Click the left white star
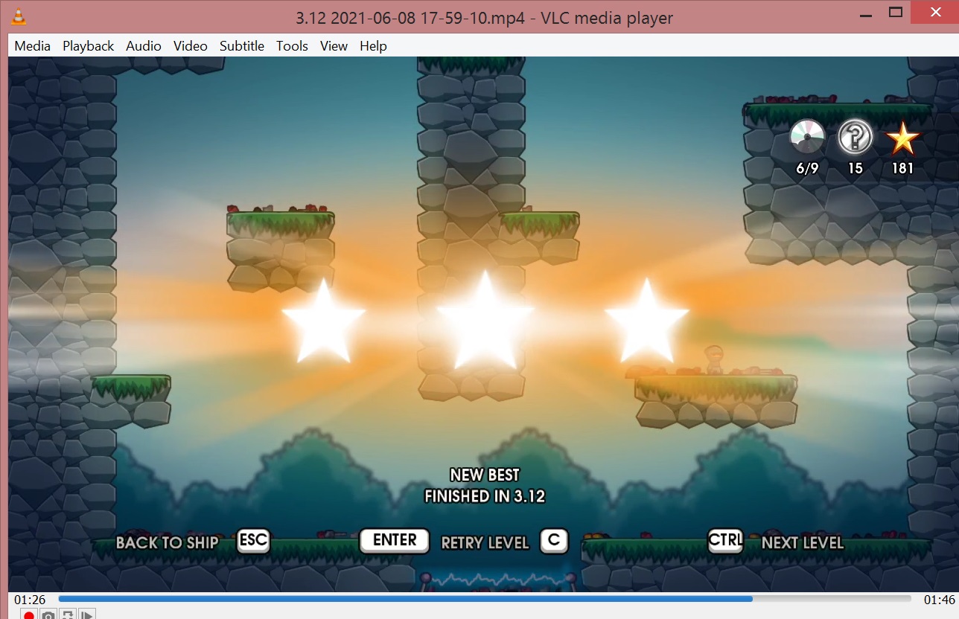This screenshot has width=959, height=619. (x=323, y=321)
